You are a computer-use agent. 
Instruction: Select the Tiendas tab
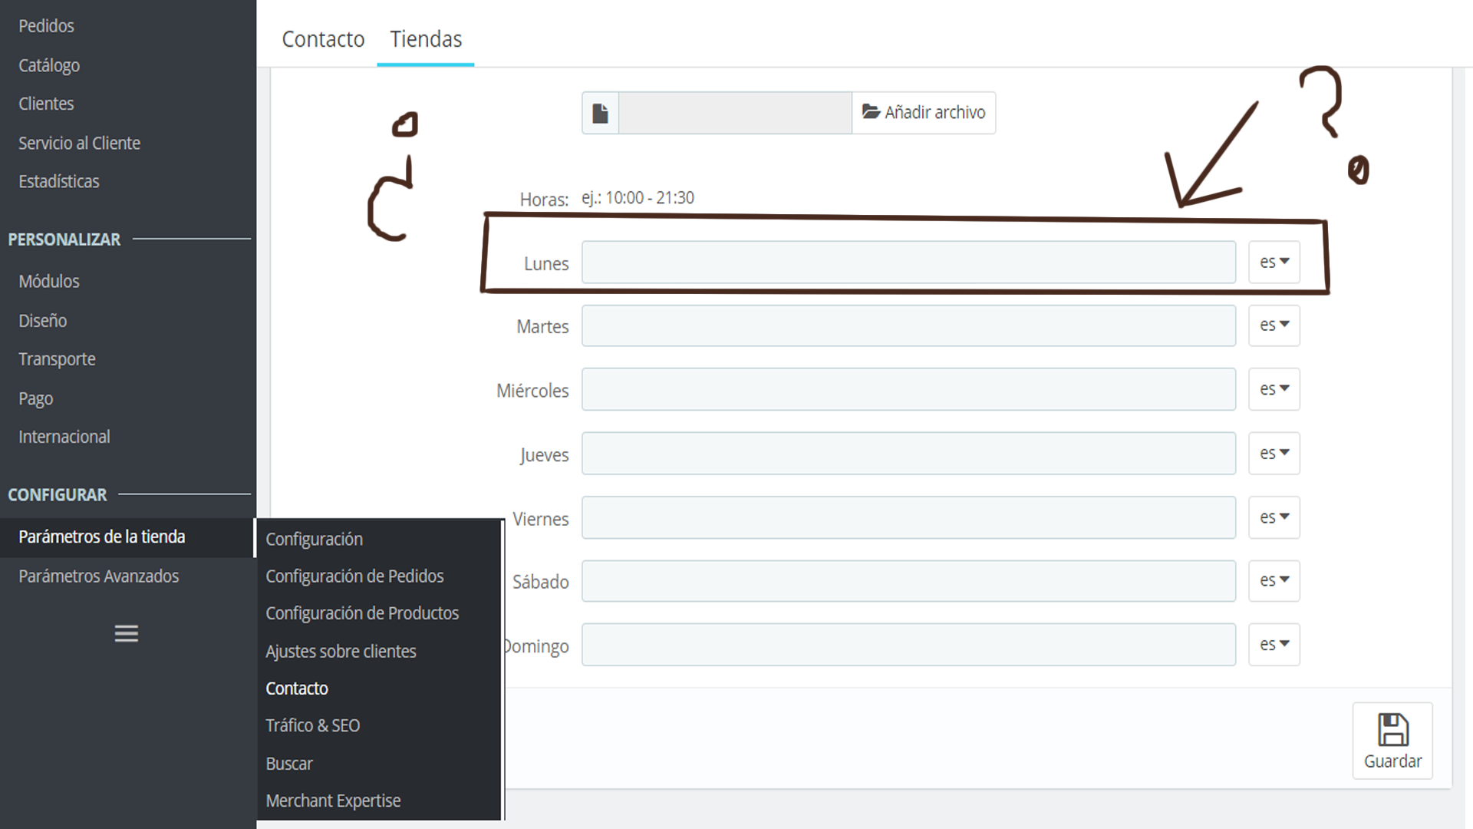coord(426,39)
